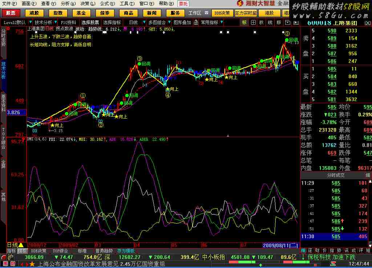This screenshot has height=268, width=372.
Task: Switch to the 标准 bottom tab
Action: [x=82, y=251]
